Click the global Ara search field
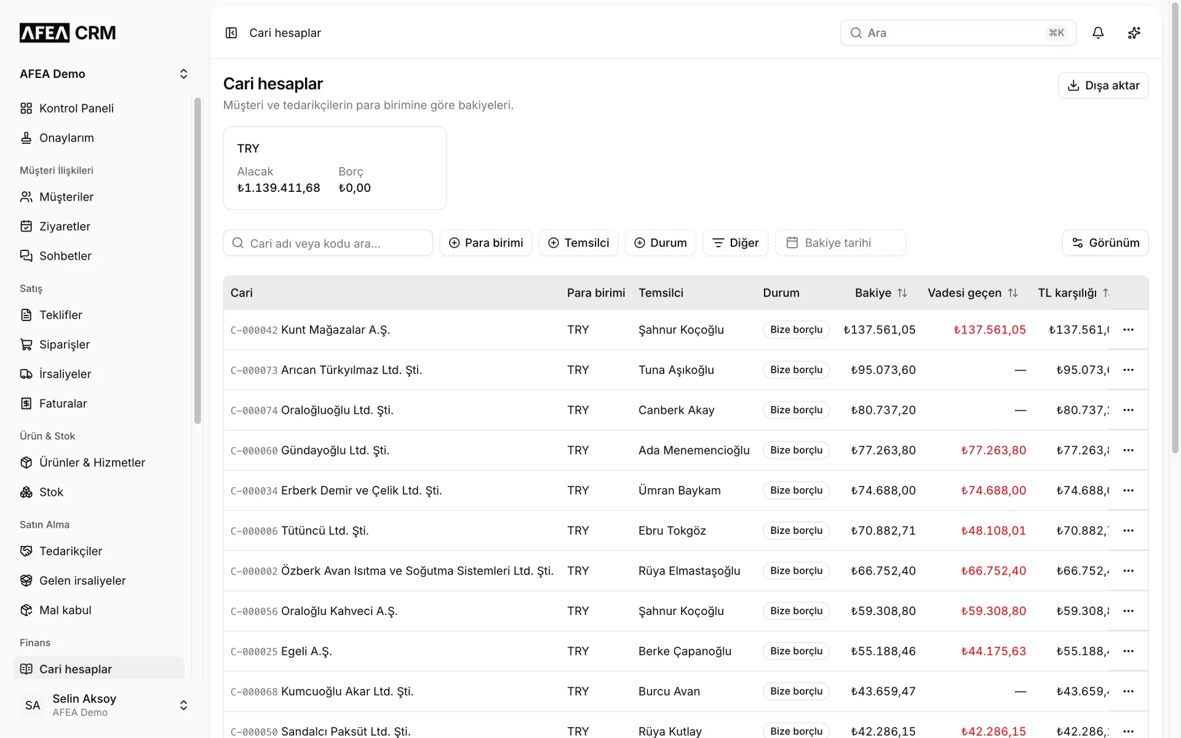 (x=958, y=33)
